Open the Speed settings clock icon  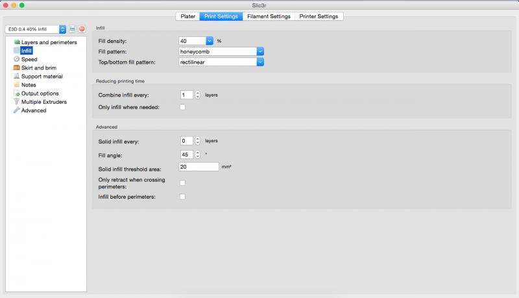coord(17,59)
